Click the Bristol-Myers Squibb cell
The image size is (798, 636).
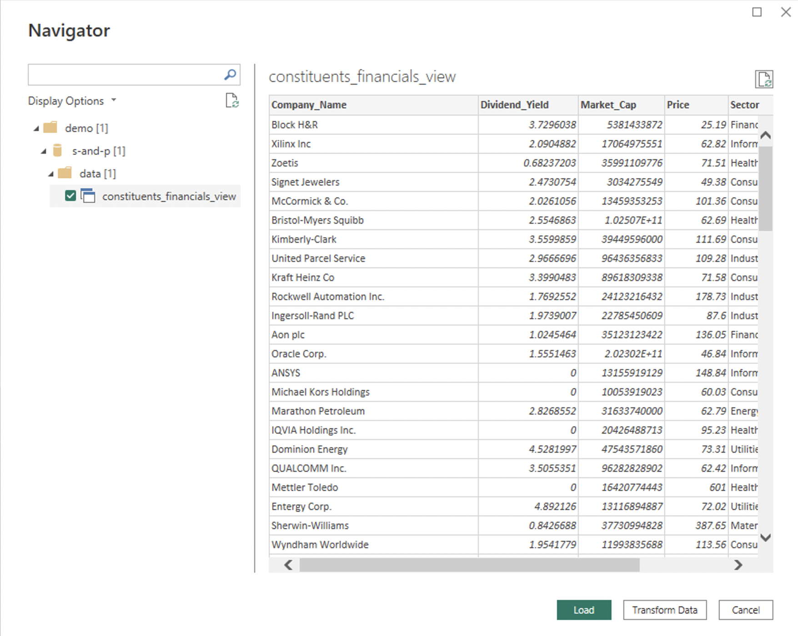tap(373, 220)
